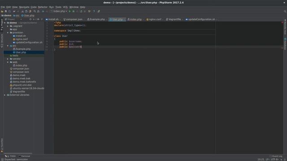Collapse the src folder
This screenshot has height=161, width=287.
click(x=8, y=46)
